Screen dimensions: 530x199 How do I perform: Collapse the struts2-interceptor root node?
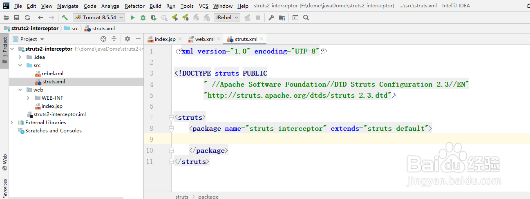click(12, 49)
